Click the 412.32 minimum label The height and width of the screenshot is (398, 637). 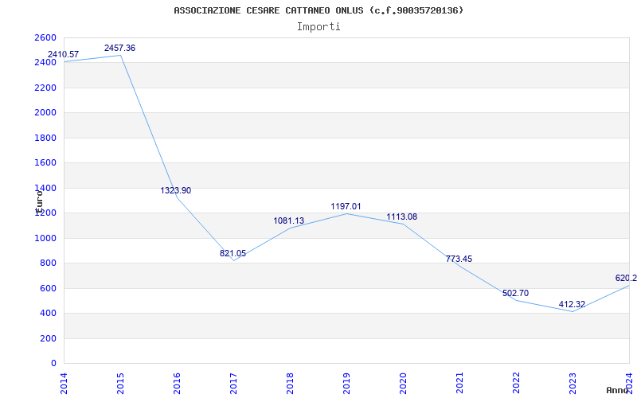pyautogui.click(x=572, y=304)
